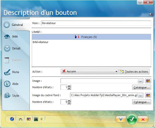Click the Nom field containing Revelateur

pyautogui.click(x=96, y=23)
